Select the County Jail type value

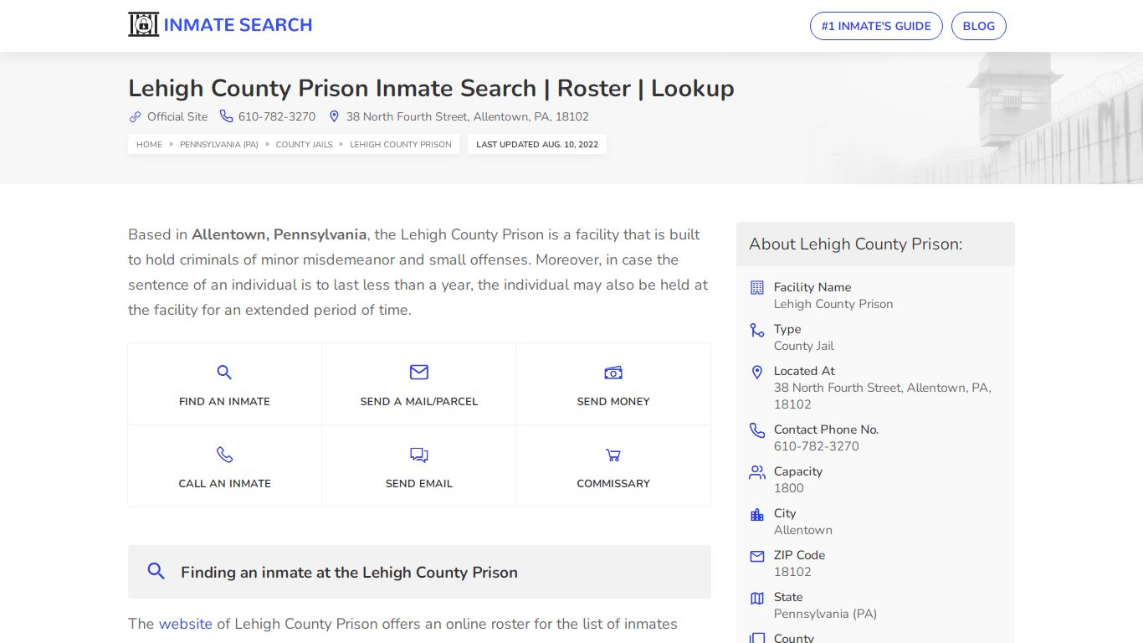(x=804, y=346)
